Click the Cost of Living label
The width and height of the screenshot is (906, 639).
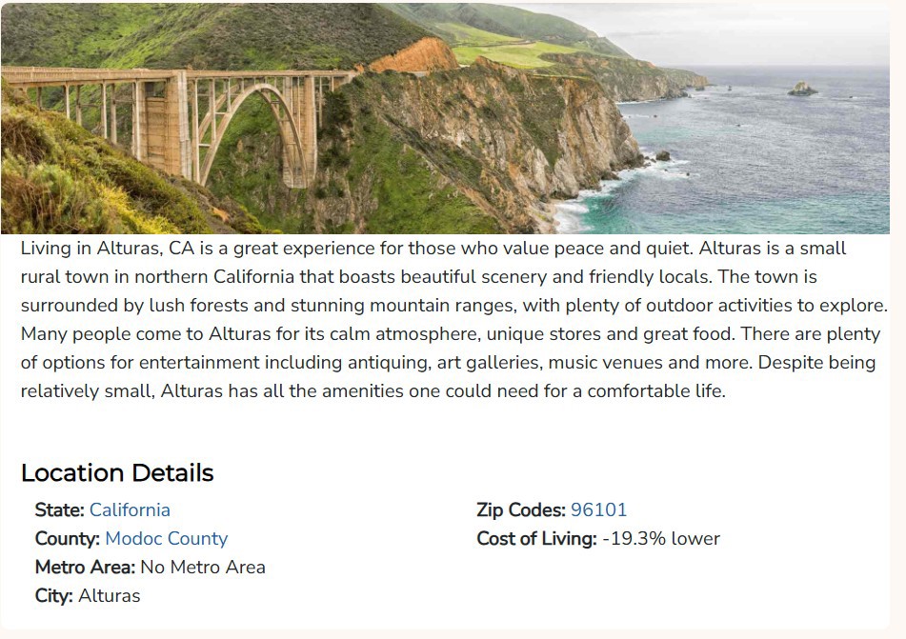pyautogui.click(x=536, y=538)
